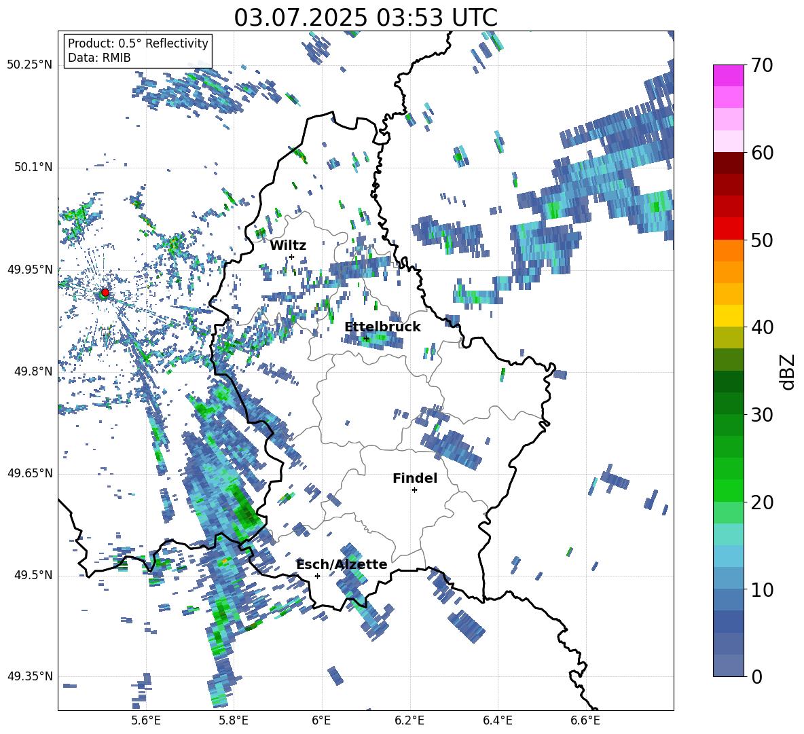Click the 0 value on colorbar
This screenshot has width=804, height=734.
tap(756, 676)
